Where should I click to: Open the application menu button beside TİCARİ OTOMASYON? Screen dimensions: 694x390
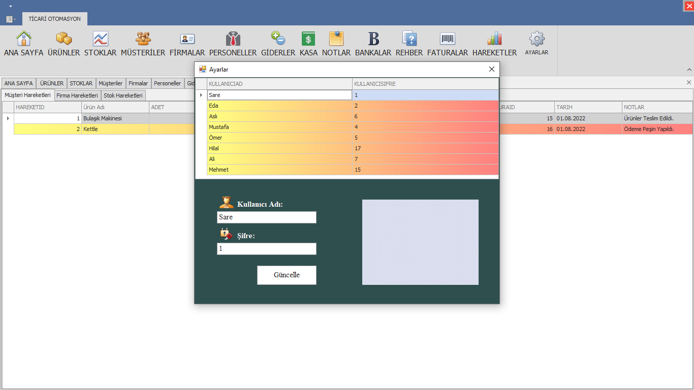coord(10,19)
